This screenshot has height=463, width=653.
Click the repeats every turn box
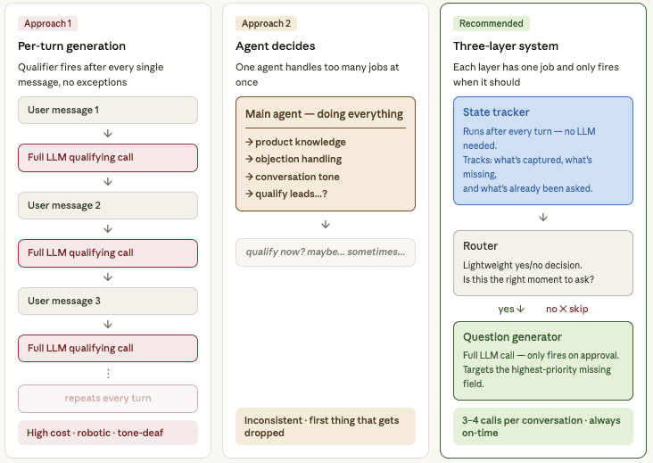(x=108, y=399)
